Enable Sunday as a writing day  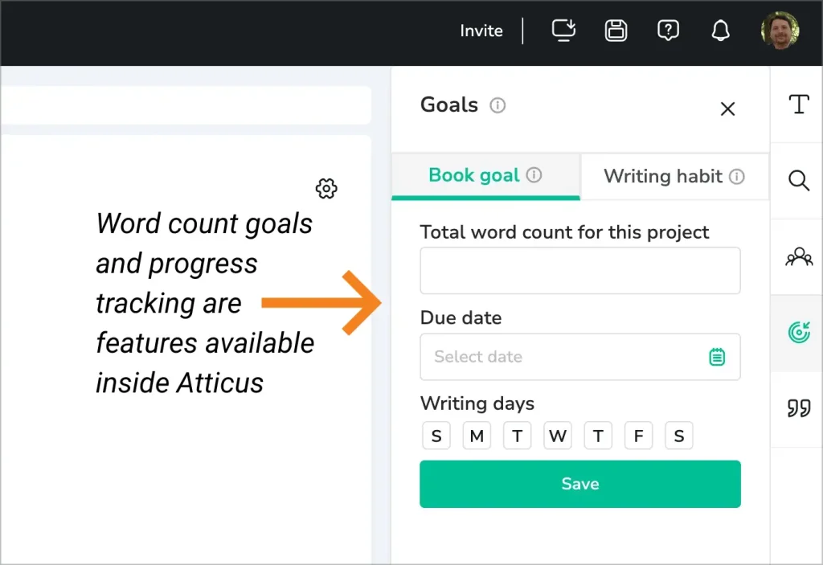click(436, 435)
